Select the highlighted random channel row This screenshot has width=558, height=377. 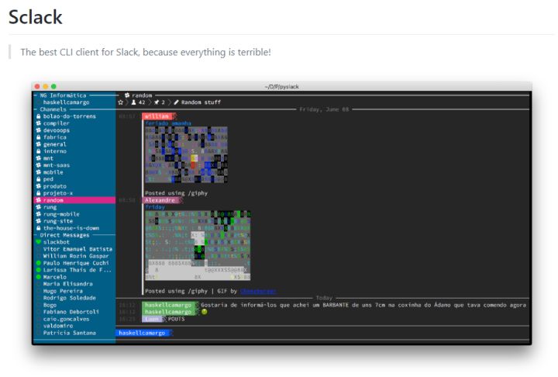coord(74,200)
